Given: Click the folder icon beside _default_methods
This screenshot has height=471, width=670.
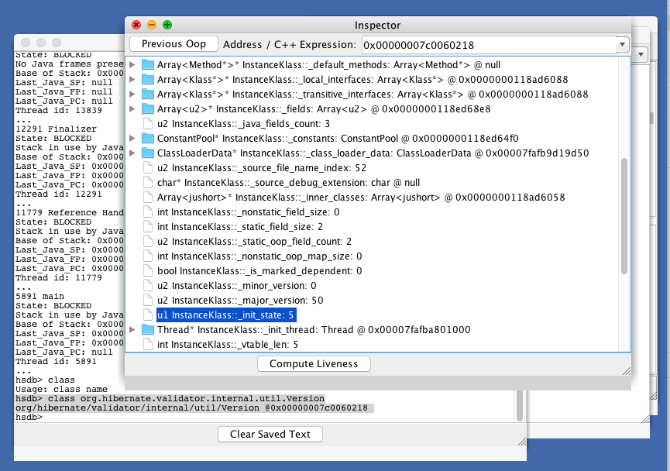Looking at the screenshot, I should 147,65.
